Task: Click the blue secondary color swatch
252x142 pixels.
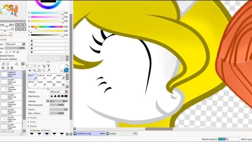Action: point(66,70)
